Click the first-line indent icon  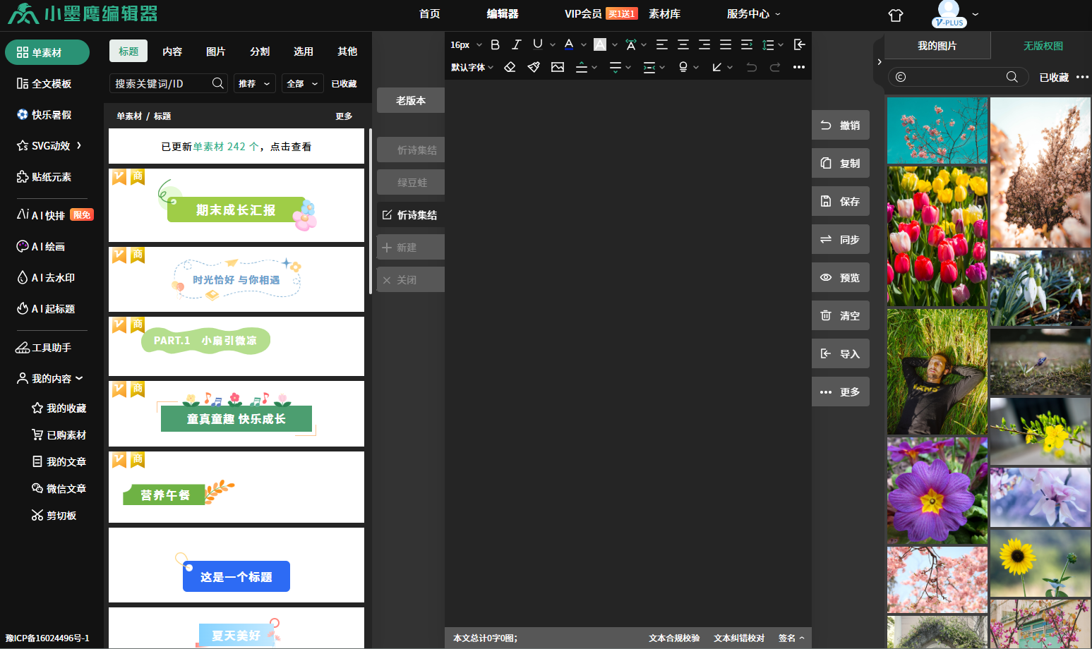746,44
